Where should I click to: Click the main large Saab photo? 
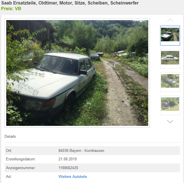77,73
